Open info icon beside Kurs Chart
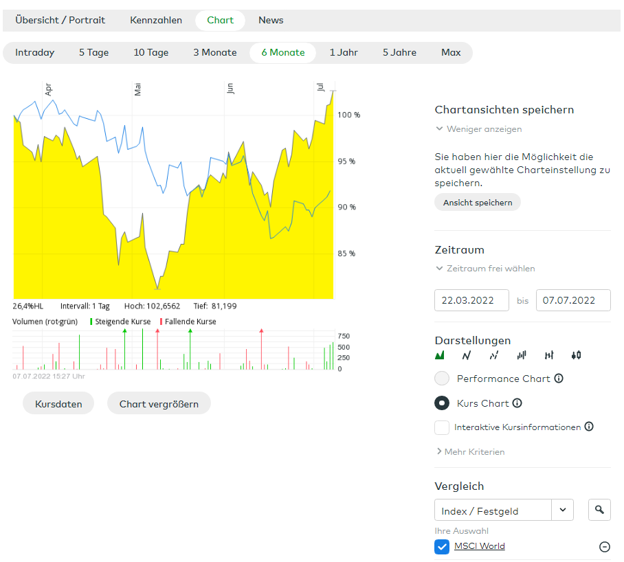The width and height of the screenshot is (624, 562). point(517,403)
